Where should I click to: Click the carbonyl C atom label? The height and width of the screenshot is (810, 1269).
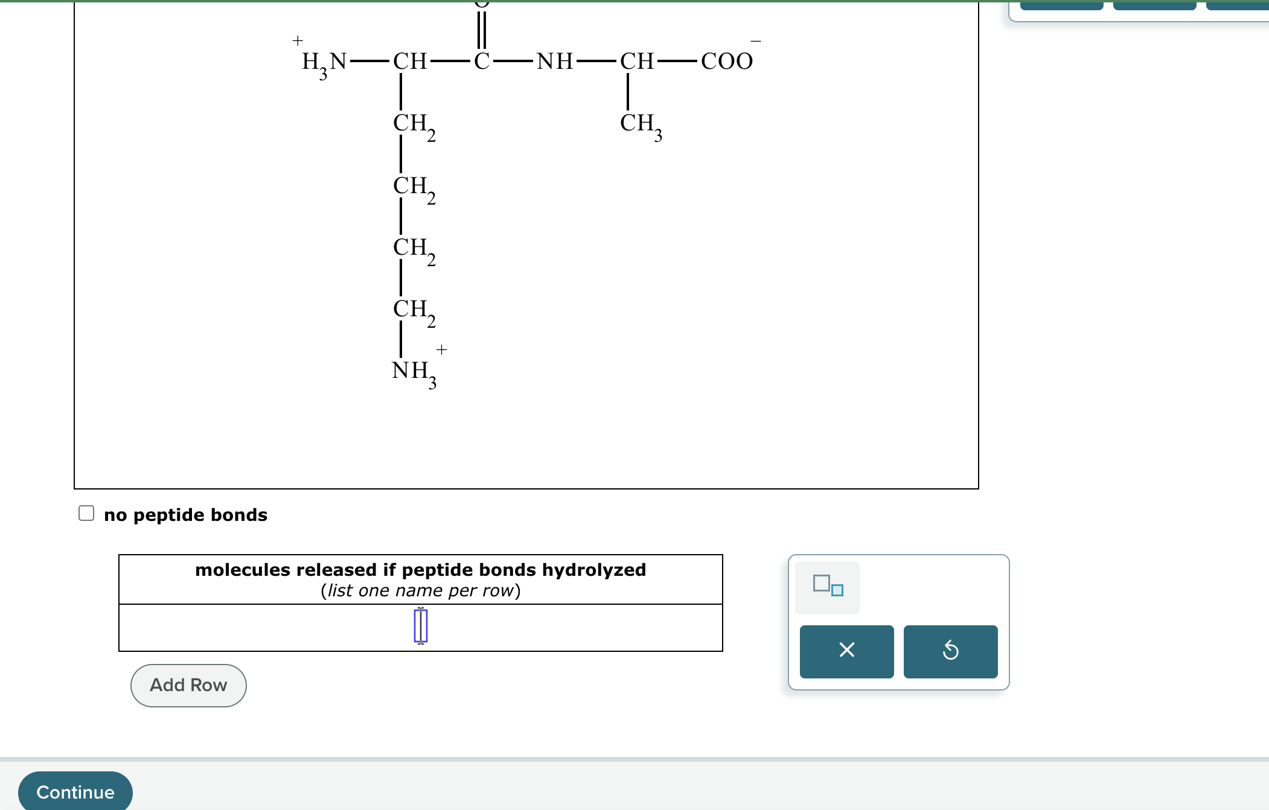pos(482,61)
